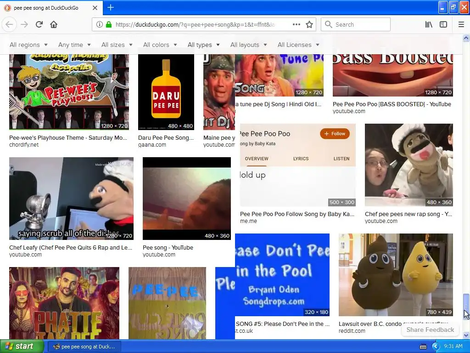This screenshot has height=353, width=470.
Task: Open the 'Pee song - YouTube' thumbnail
Action: click(x=187, y=199)
